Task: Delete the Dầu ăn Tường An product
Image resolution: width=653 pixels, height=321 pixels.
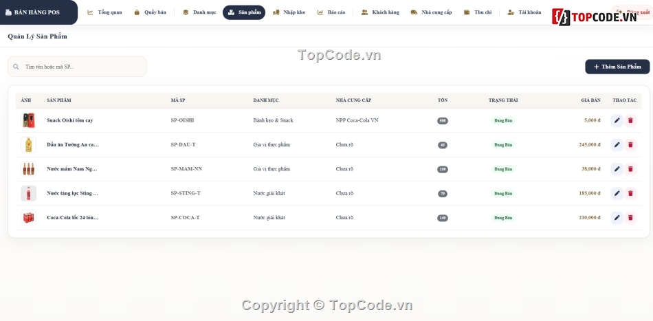Action: [x=630, y=145]
